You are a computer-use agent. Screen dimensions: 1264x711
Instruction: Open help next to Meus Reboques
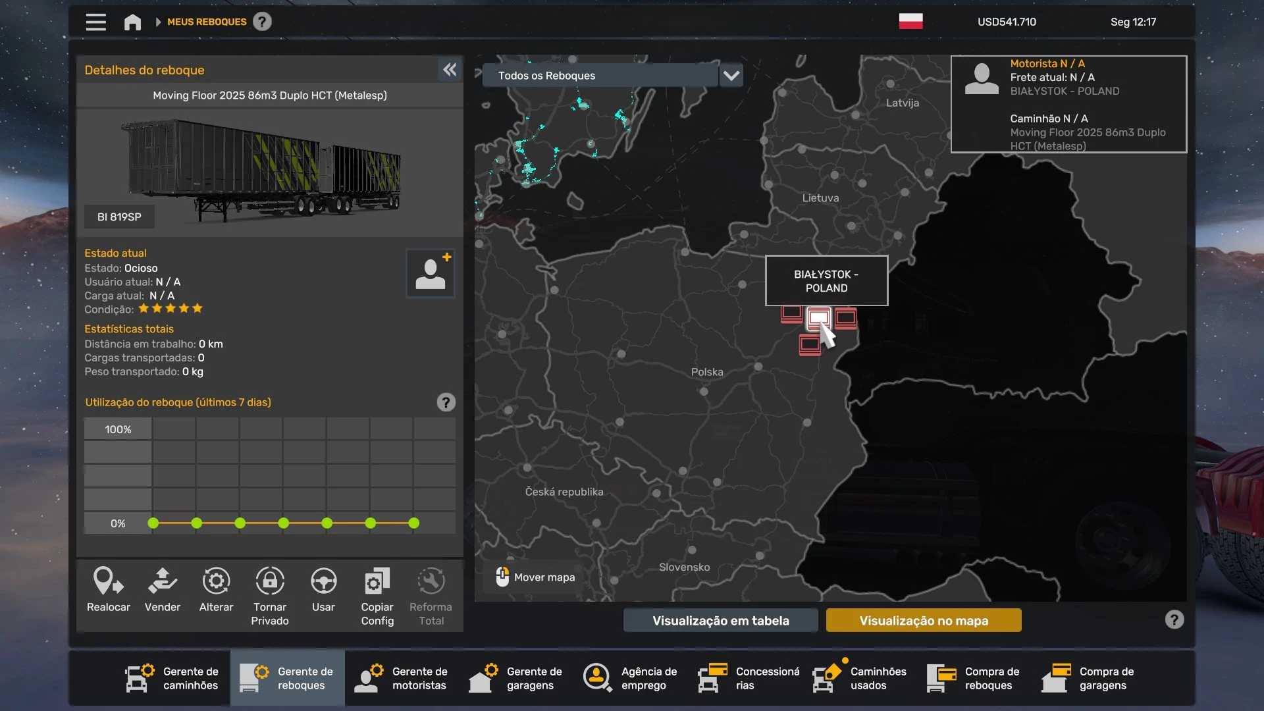click(x=262, y=22)
